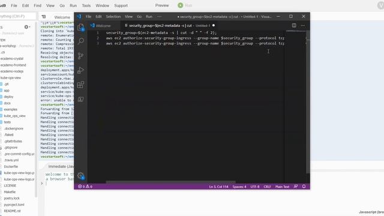Open the Extensions view in VS Code
384x216 pixels.
coord(80,85)
